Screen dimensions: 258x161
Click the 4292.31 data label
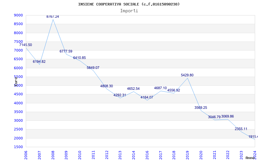(x=120, y=95)
